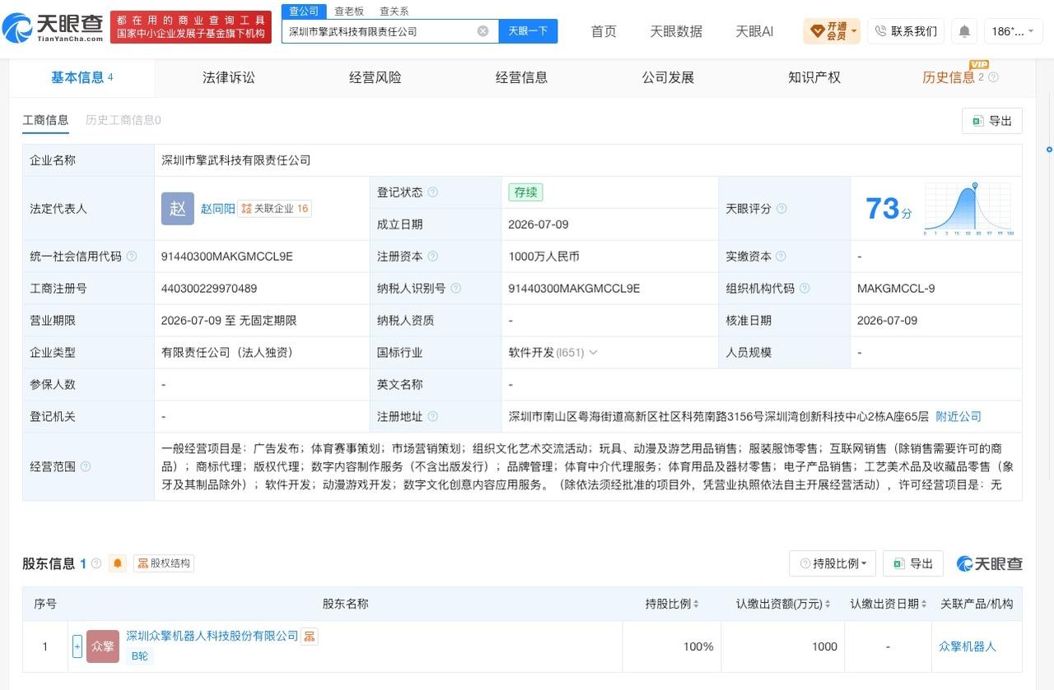Click 1000万人民币 registered capital value

(x=544, y=257)
